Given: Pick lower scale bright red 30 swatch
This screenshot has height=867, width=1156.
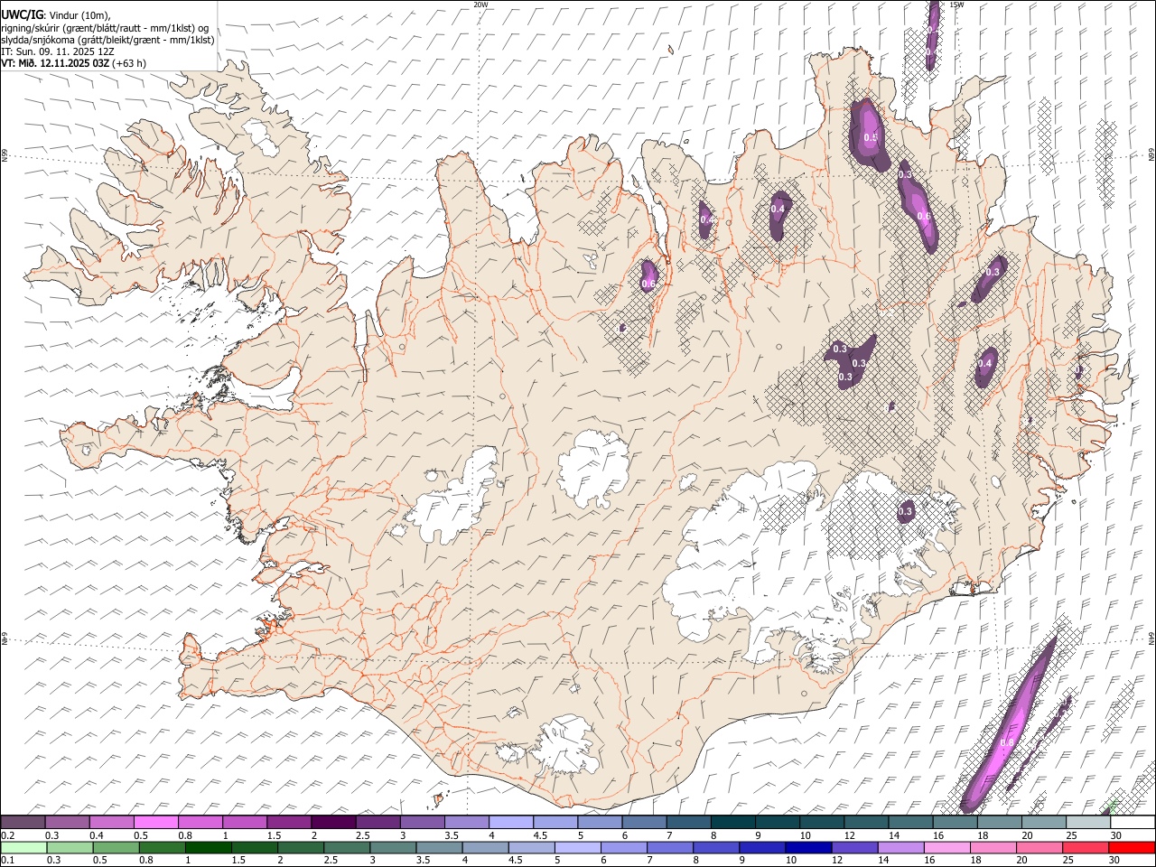Looking at the screenshot, I should tap(1130, 848).
